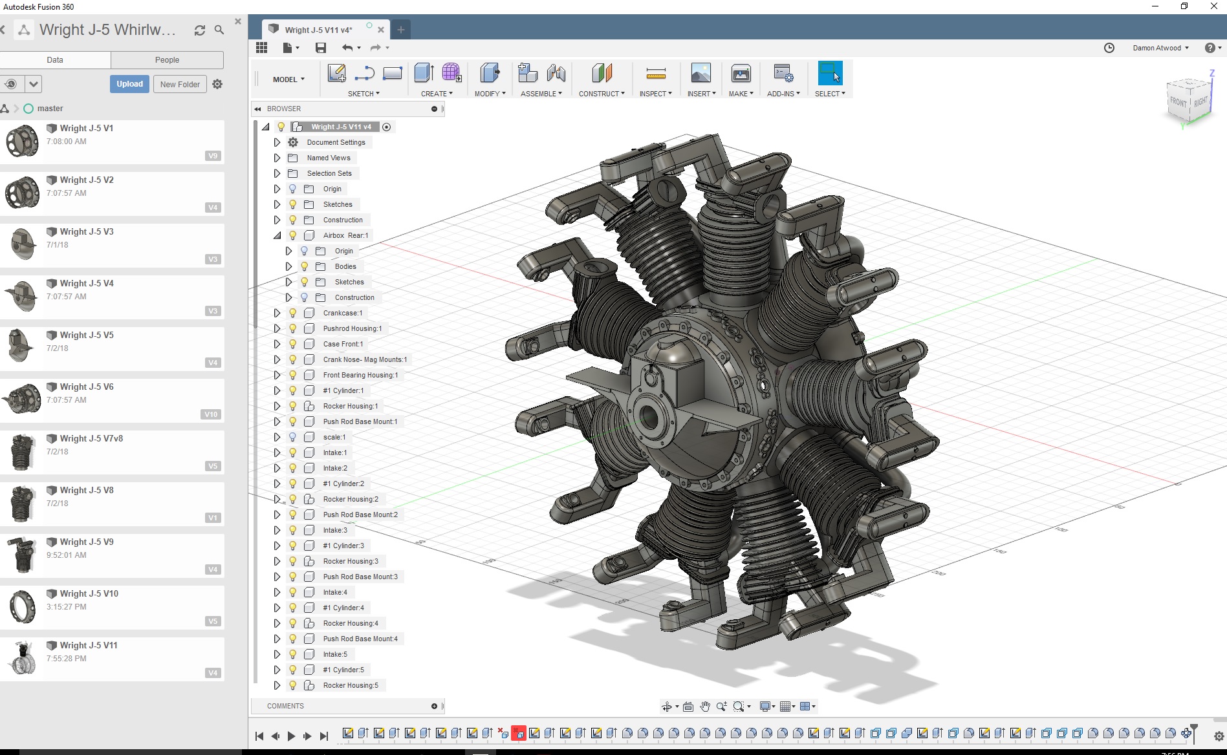Click the New Component assemble icon

(528, 73)
